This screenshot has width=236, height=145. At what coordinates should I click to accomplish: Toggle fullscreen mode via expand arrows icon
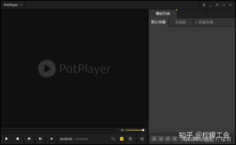[x=224, y=5]
